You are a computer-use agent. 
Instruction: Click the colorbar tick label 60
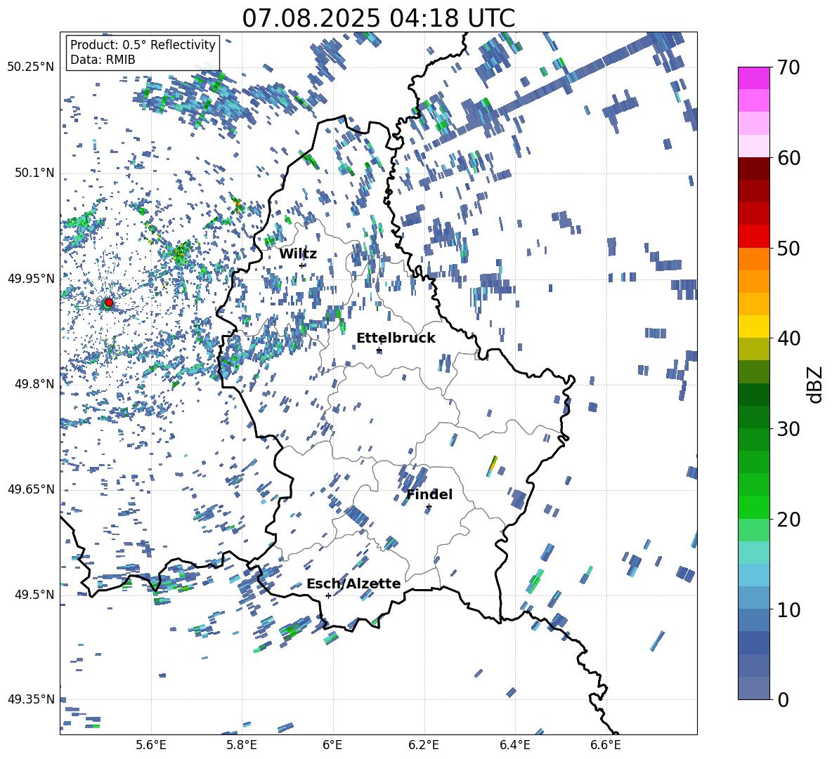click(x=788, y=158)
